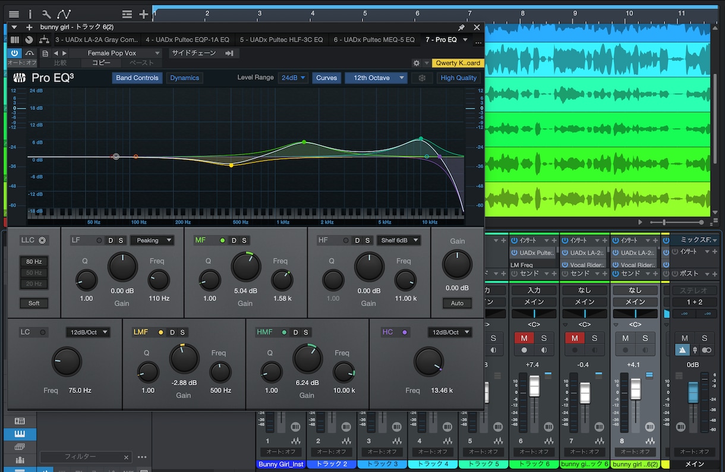The width and height of the screenshot is (725, 472).
Task: Solo channel 8 with S button
Action: [x=645, y=338]
